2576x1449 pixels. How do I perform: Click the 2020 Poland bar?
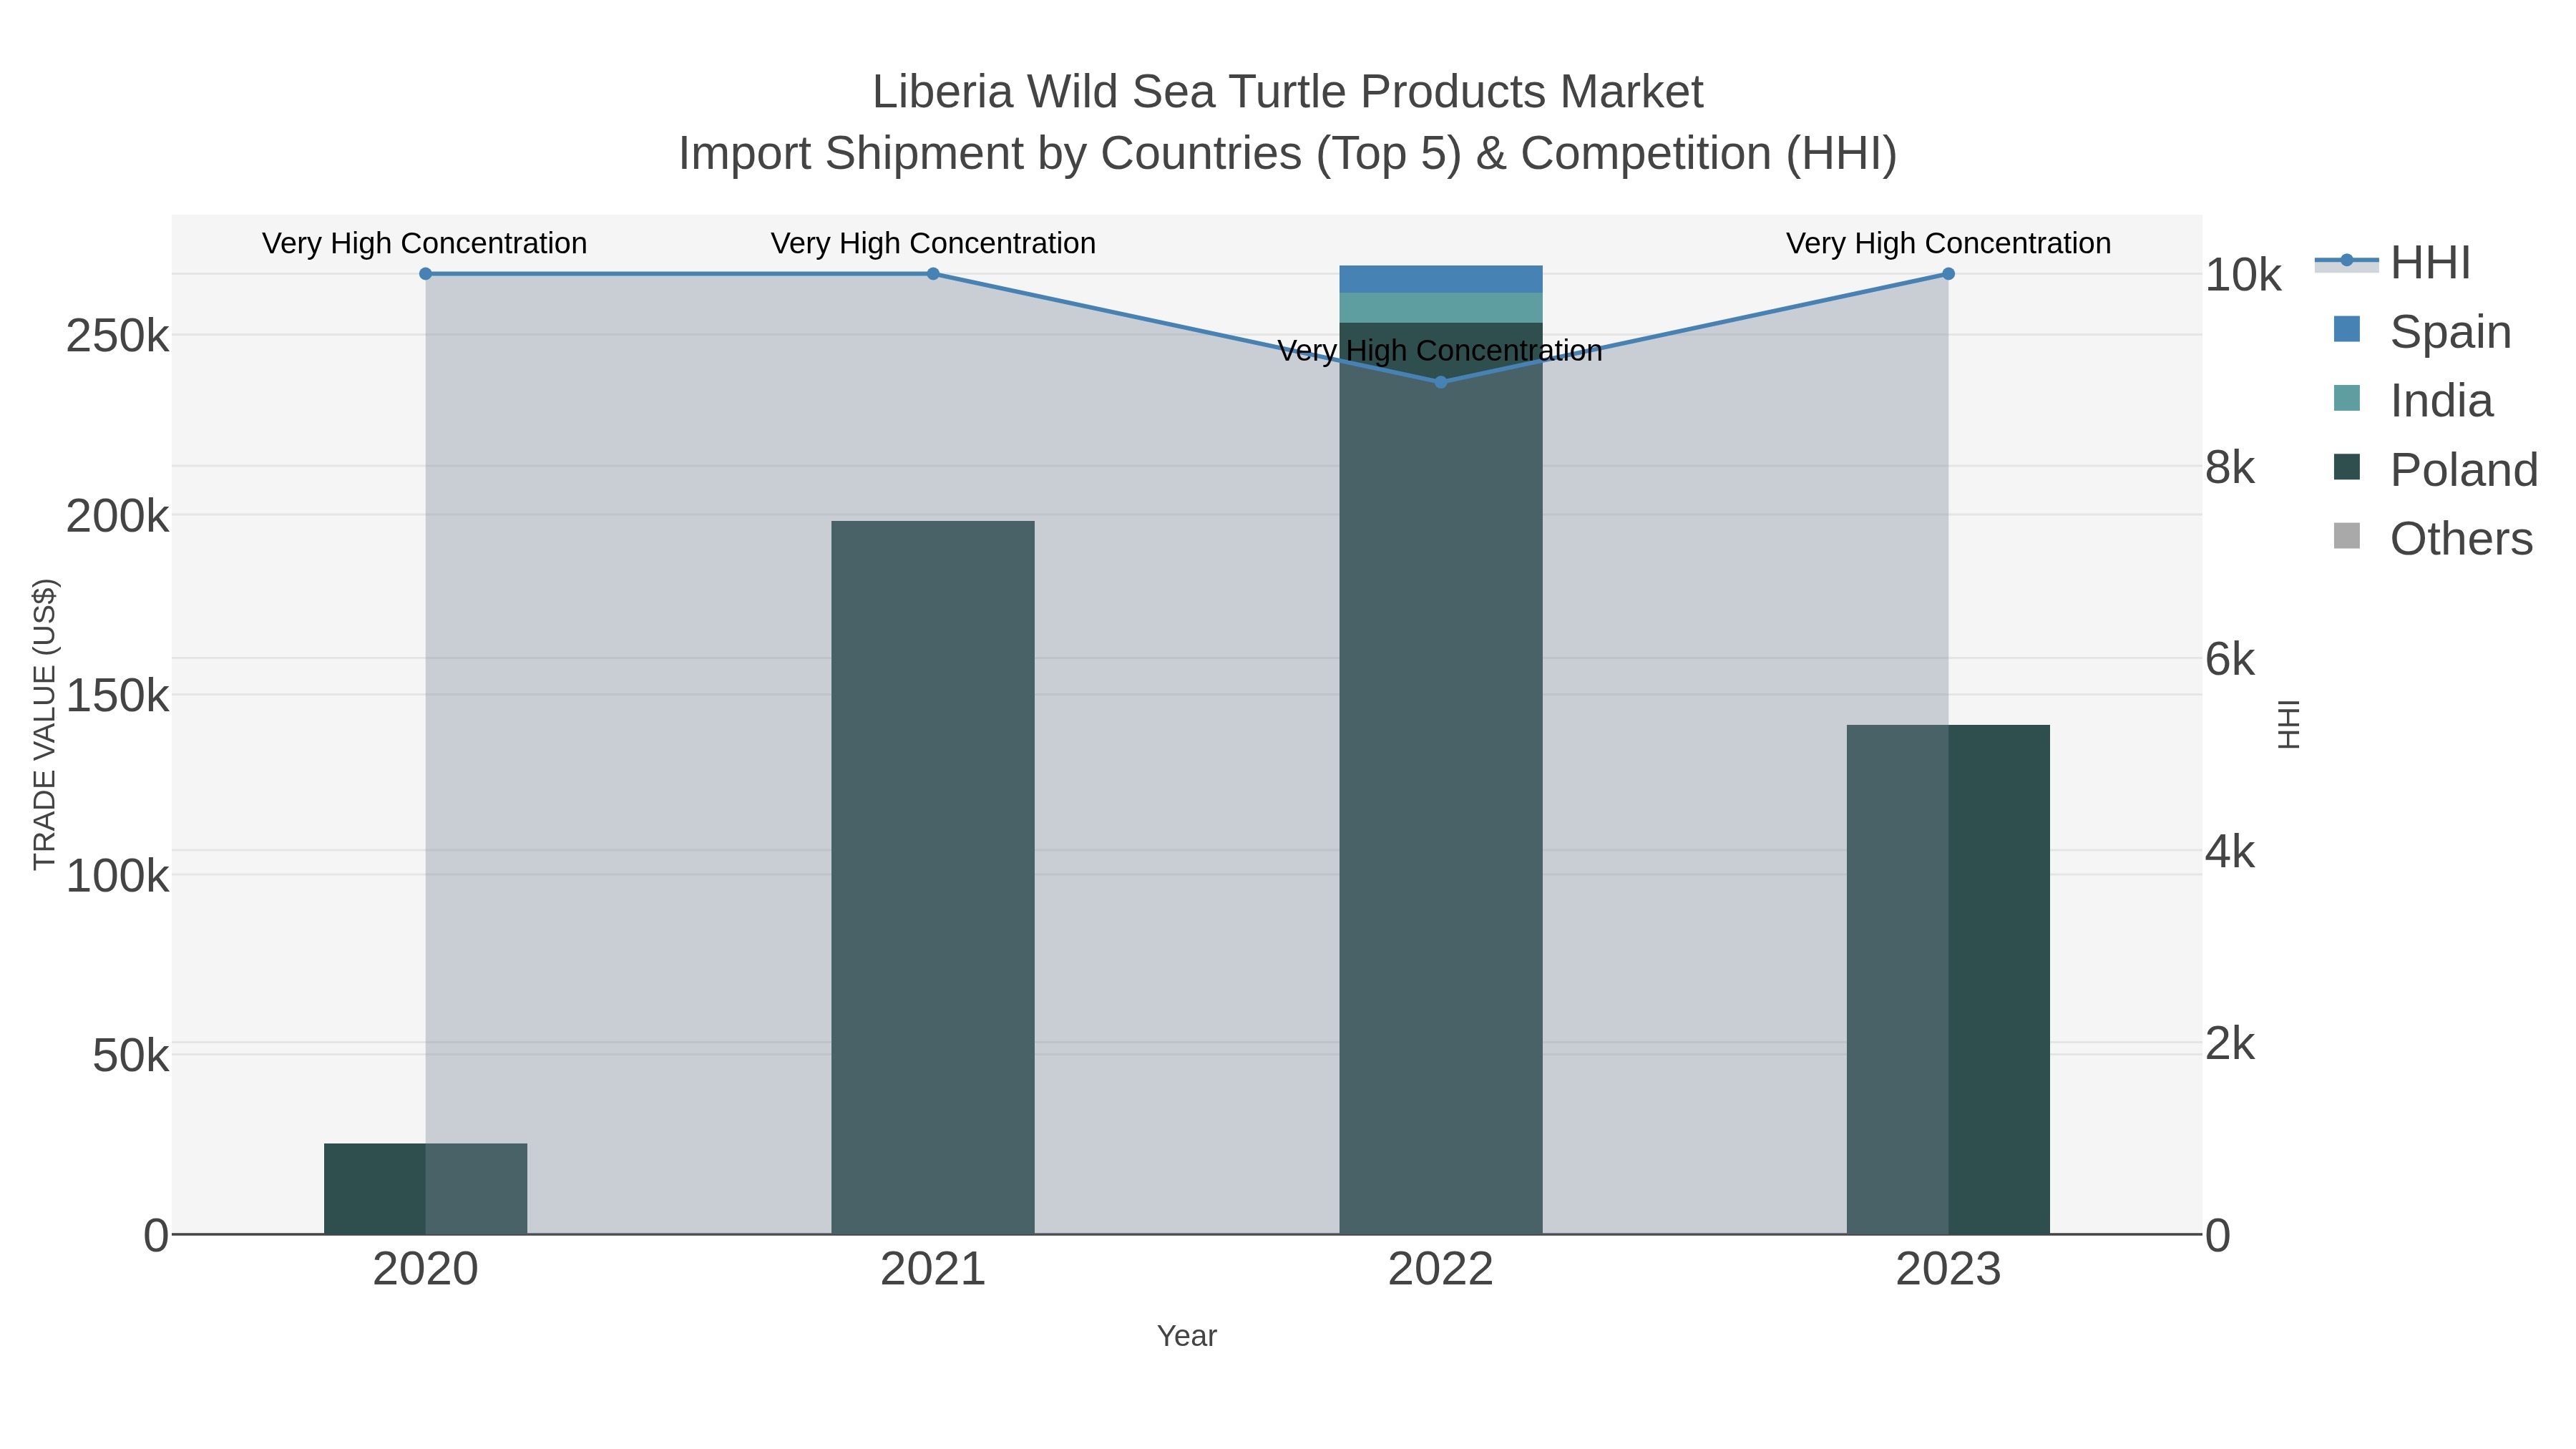[x=425, y=1189]
